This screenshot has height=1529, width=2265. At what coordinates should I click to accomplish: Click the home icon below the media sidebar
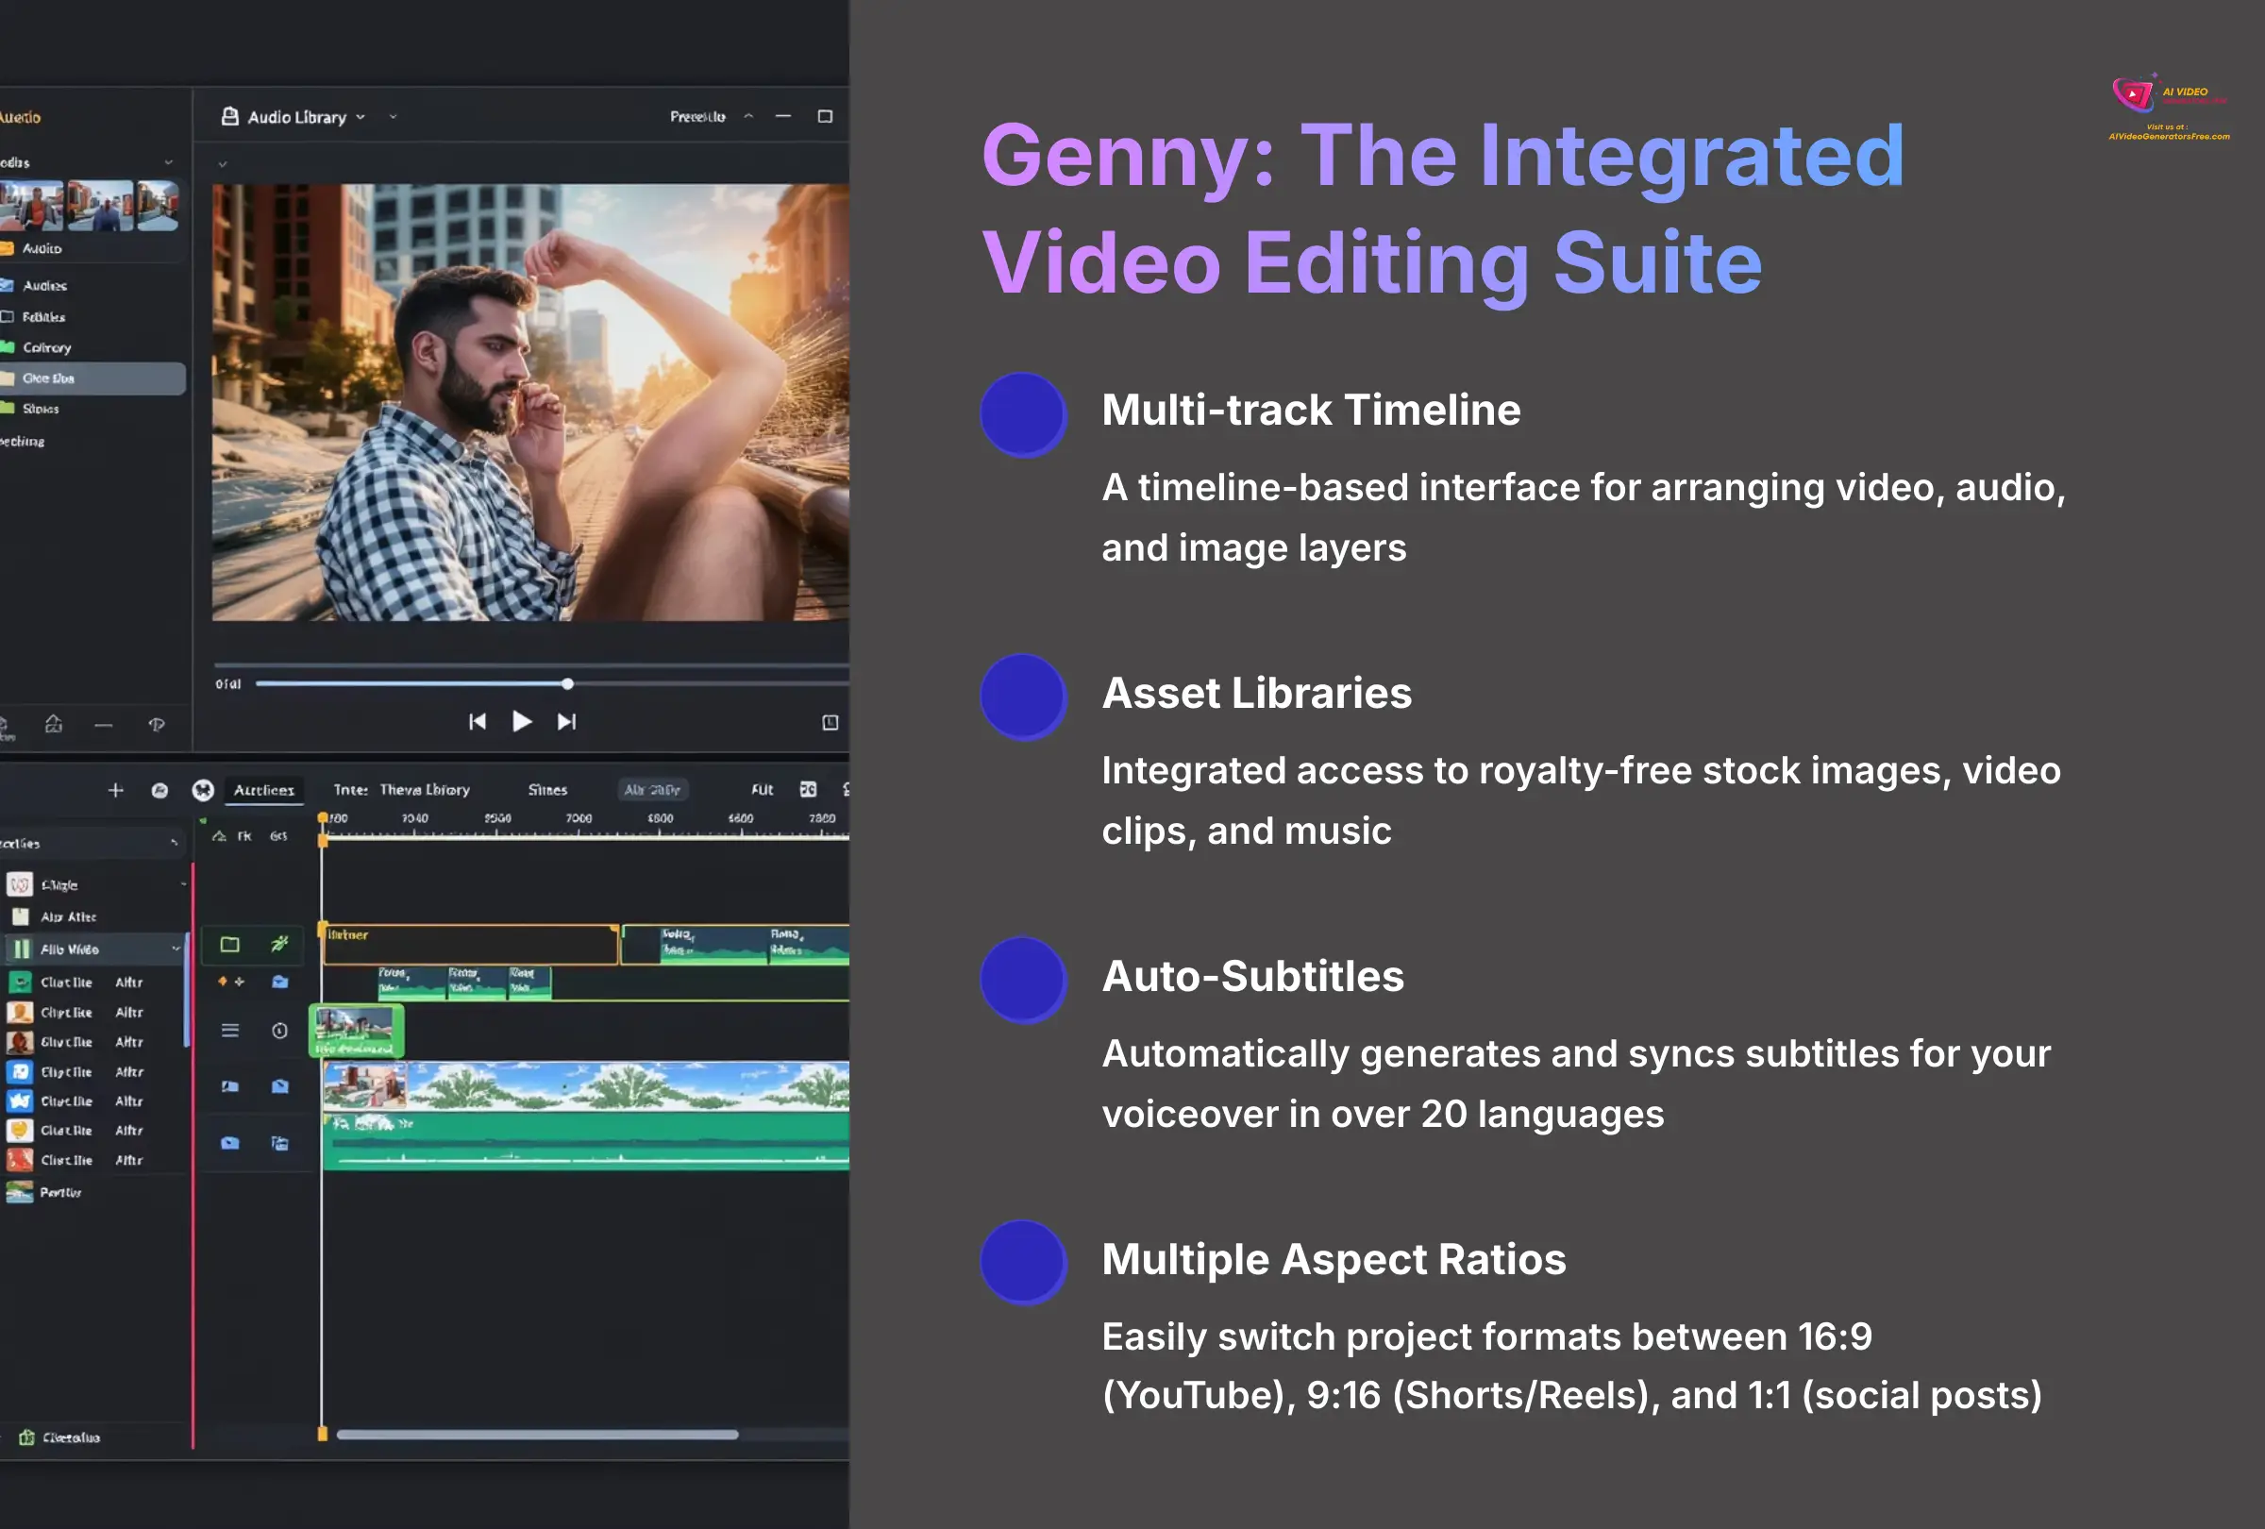click(54, 724)
